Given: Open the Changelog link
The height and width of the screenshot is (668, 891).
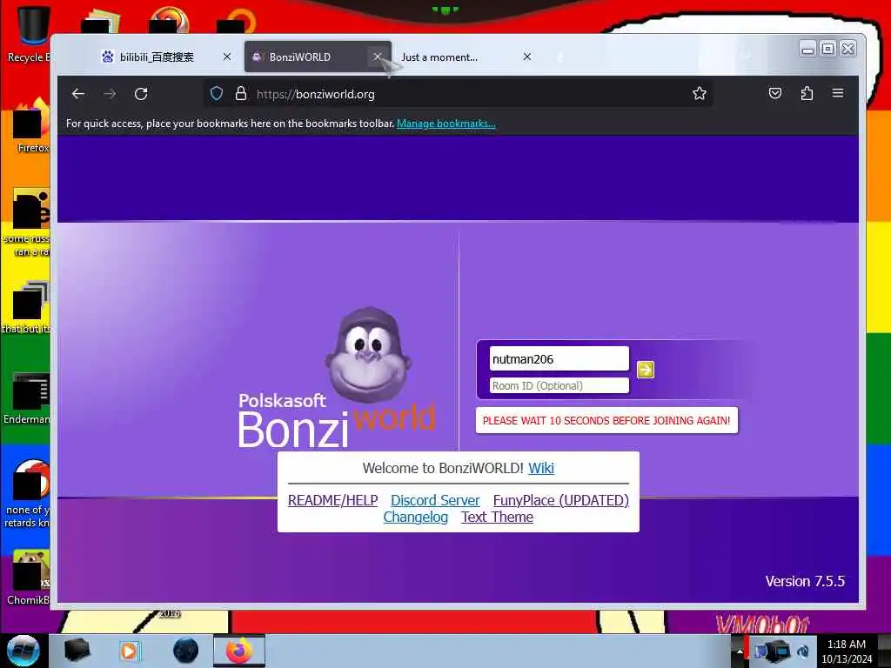Looking at the screenshot, I should [x=415, y=517].
